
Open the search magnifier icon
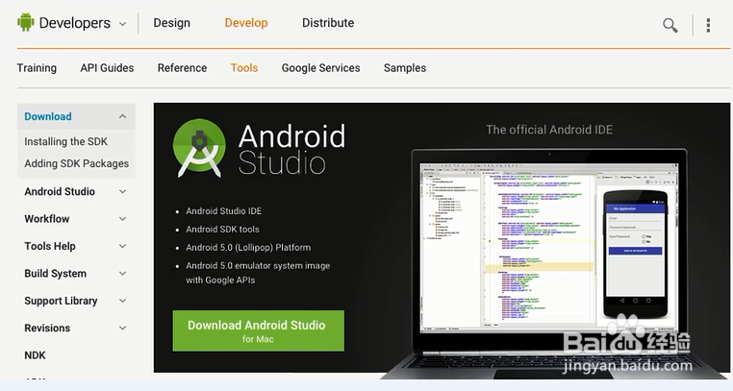(670, 25)
